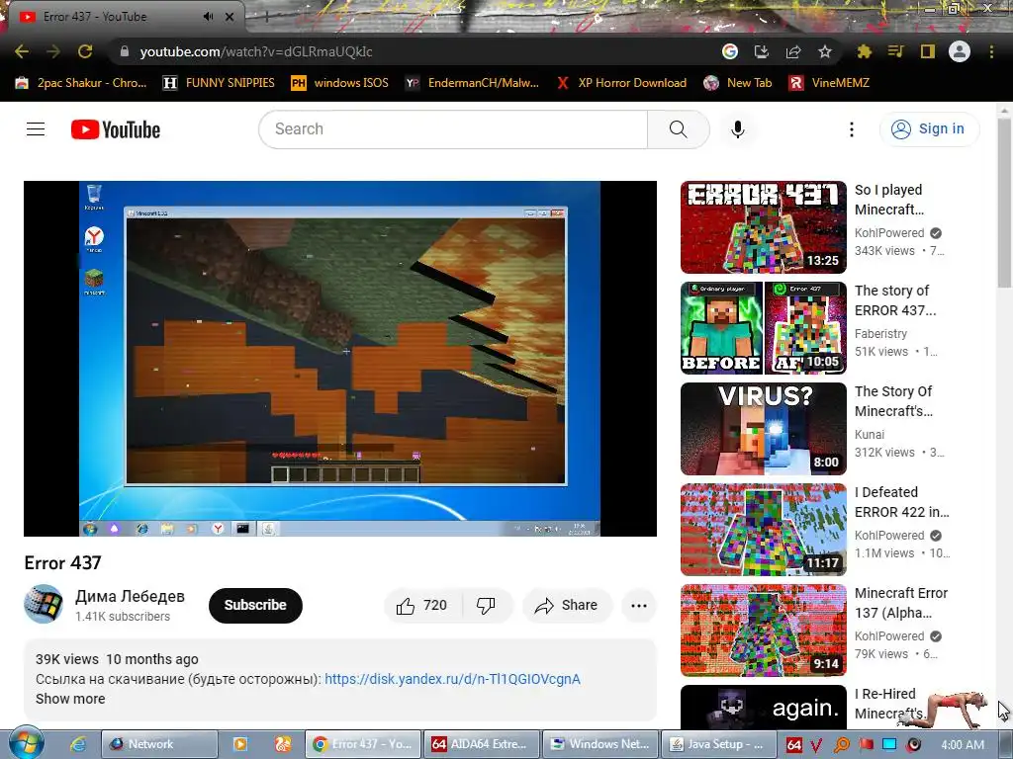Click the YouTube Search field
1013x759 pixels.
click(453, 129)
